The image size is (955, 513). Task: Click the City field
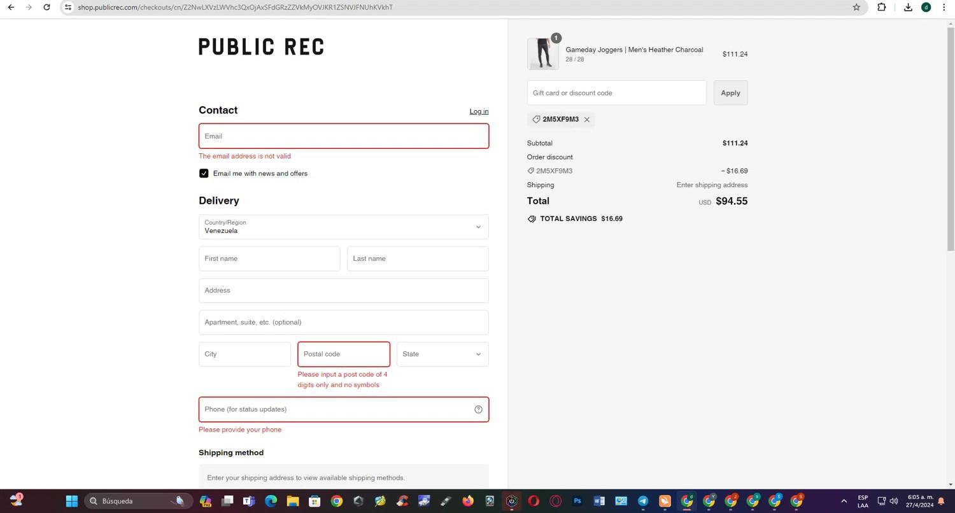click(x=244, y=355)
